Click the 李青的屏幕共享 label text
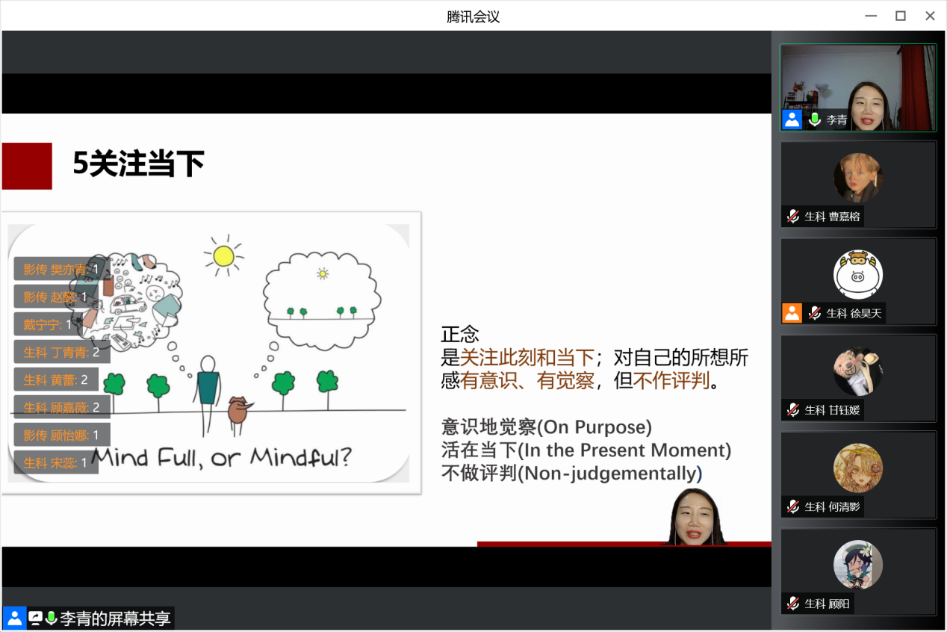This screenshot has width=947, height=632. coord(115,619)
